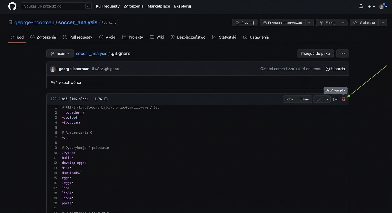Open the Statystyki tab
This screenshot has width=392, height=213.
[224, 37]
